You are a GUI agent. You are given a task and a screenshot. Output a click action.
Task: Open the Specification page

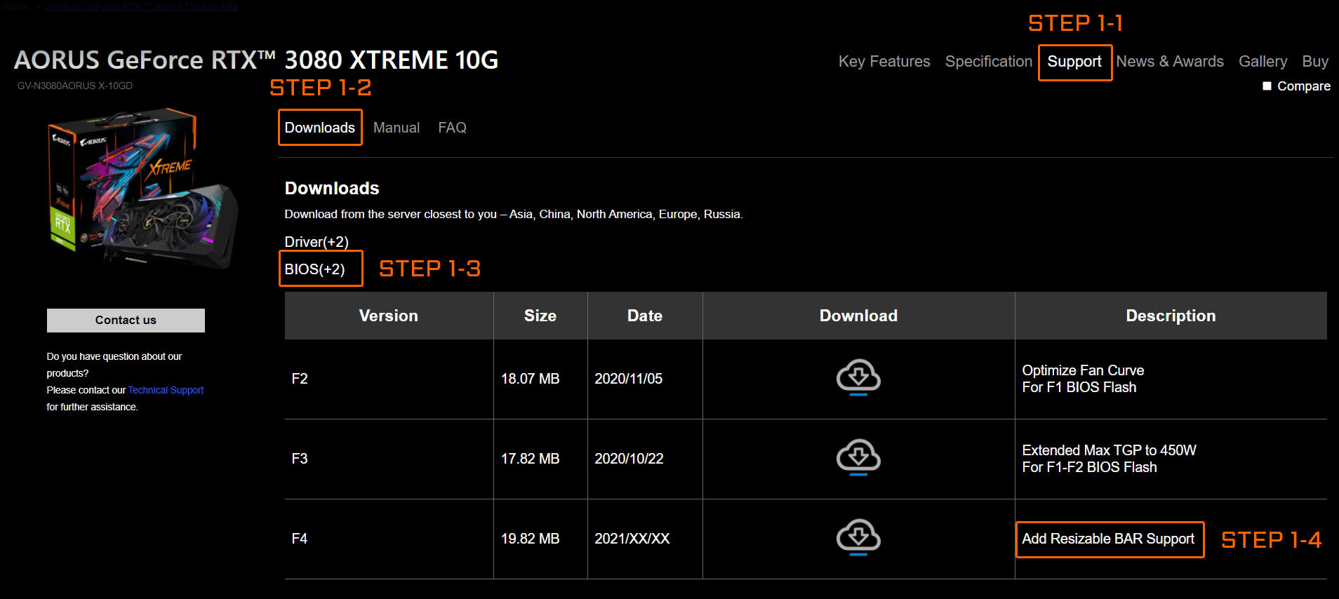988,62
